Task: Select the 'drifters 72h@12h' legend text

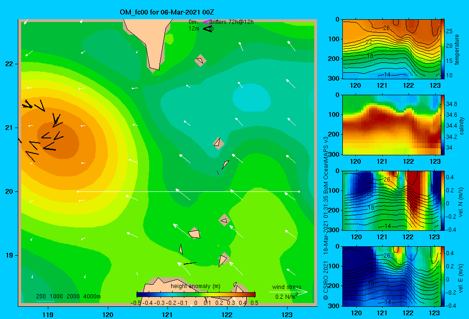Action: [x=232, y=22]
